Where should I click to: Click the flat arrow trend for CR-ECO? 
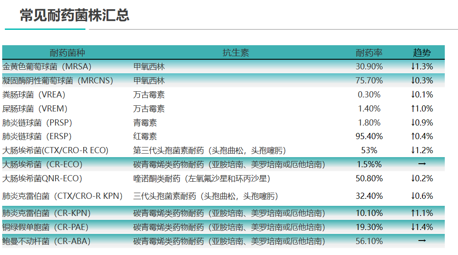click(x=421, y=164)
